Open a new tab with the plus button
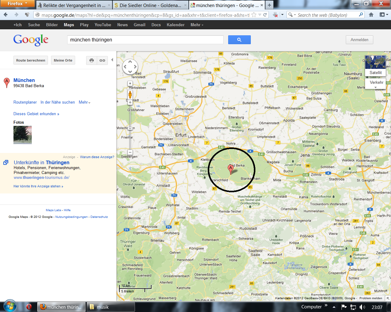This screenshot has height=312, width=391. click(x=269, y=5)
